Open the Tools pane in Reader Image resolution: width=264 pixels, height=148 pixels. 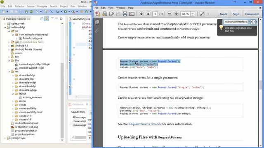pos(223,14)
